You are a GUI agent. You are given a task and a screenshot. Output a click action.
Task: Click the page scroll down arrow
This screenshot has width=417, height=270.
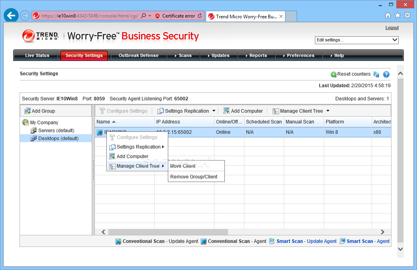click(x=400, y=249)
